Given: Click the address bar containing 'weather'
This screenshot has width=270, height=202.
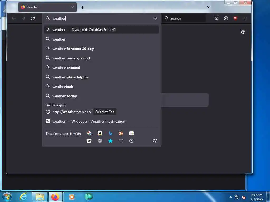Looking at the screenshot, I should click(102, 18).
